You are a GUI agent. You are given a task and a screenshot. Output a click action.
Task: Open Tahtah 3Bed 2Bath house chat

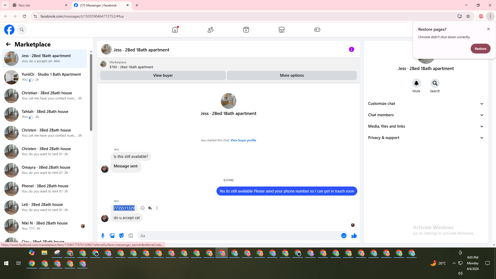[45, 114]
